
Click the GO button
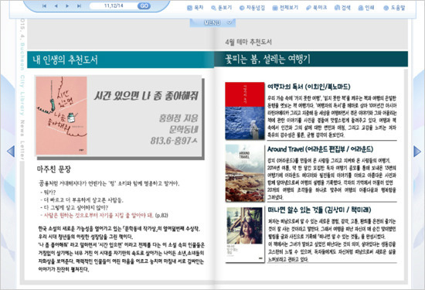coord(144,6)
